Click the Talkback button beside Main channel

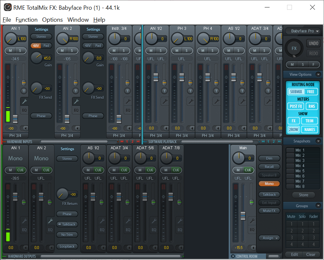[x=269, y=195]
